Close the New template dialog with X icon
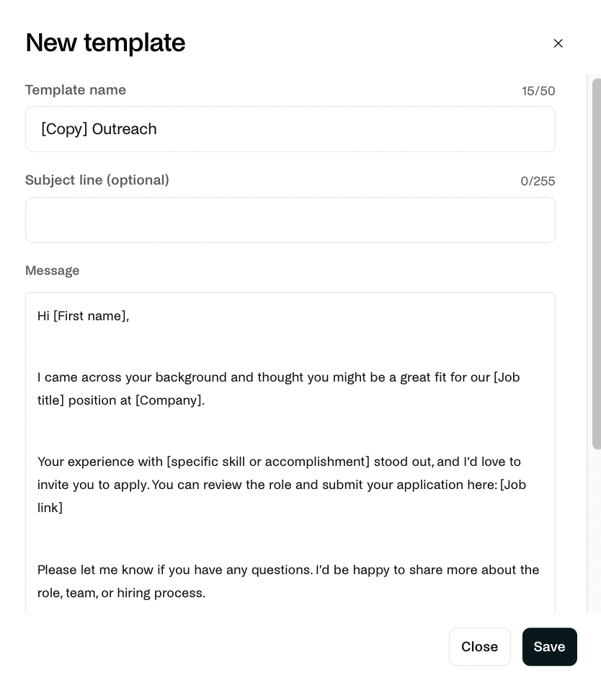 558,43
